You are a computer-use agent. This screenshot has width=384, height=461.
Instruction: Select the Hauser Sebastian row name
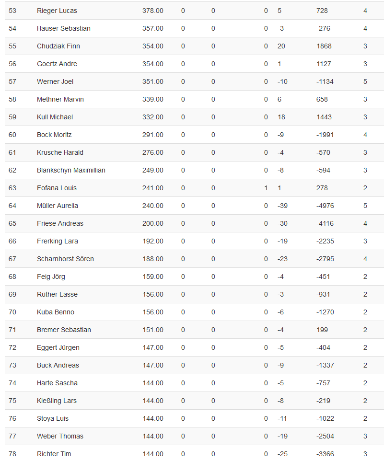pos(63,28)
